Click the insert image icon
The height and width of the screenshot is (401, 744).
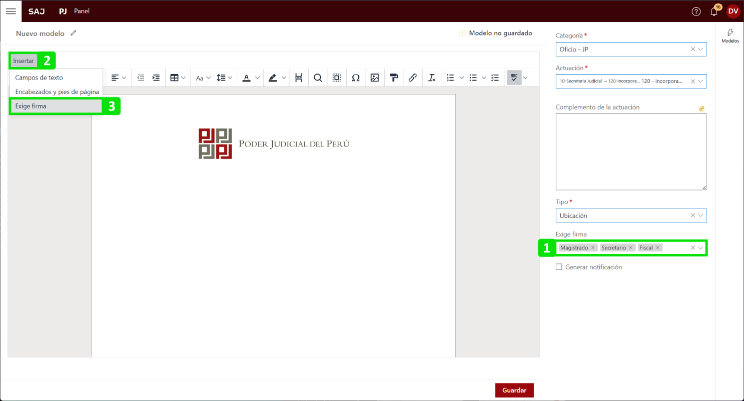tap(375, 77)
